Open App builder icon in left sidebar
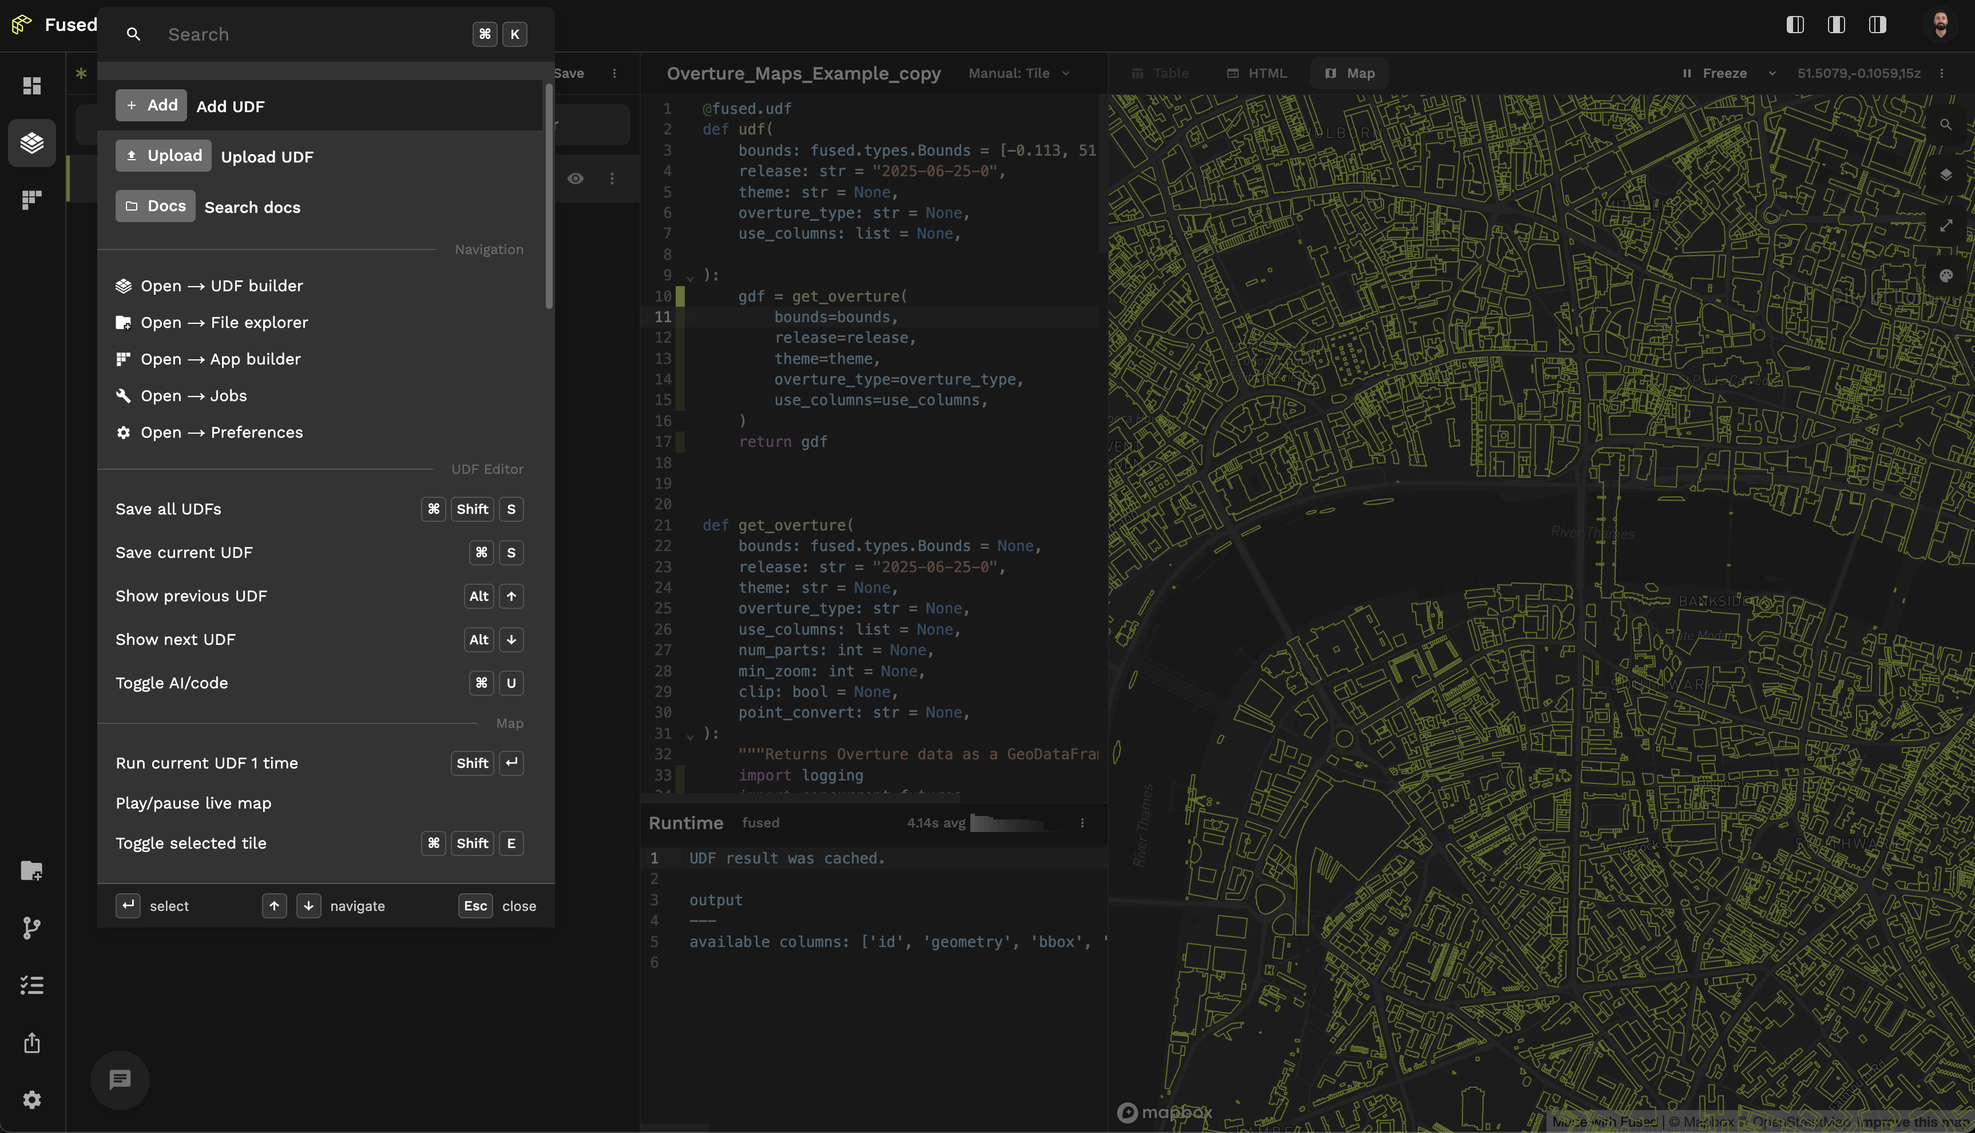The image size is (1975, 1133). click(x=32, y=200)
